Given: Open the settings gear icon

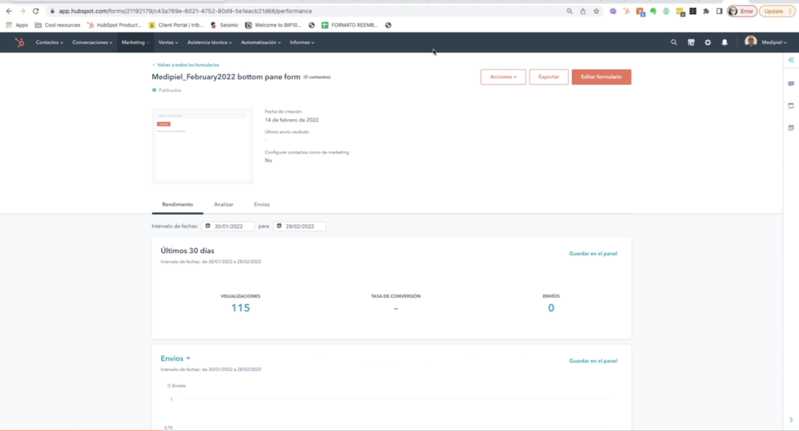Looking at the screenshot, I should [x=707, y=42].
